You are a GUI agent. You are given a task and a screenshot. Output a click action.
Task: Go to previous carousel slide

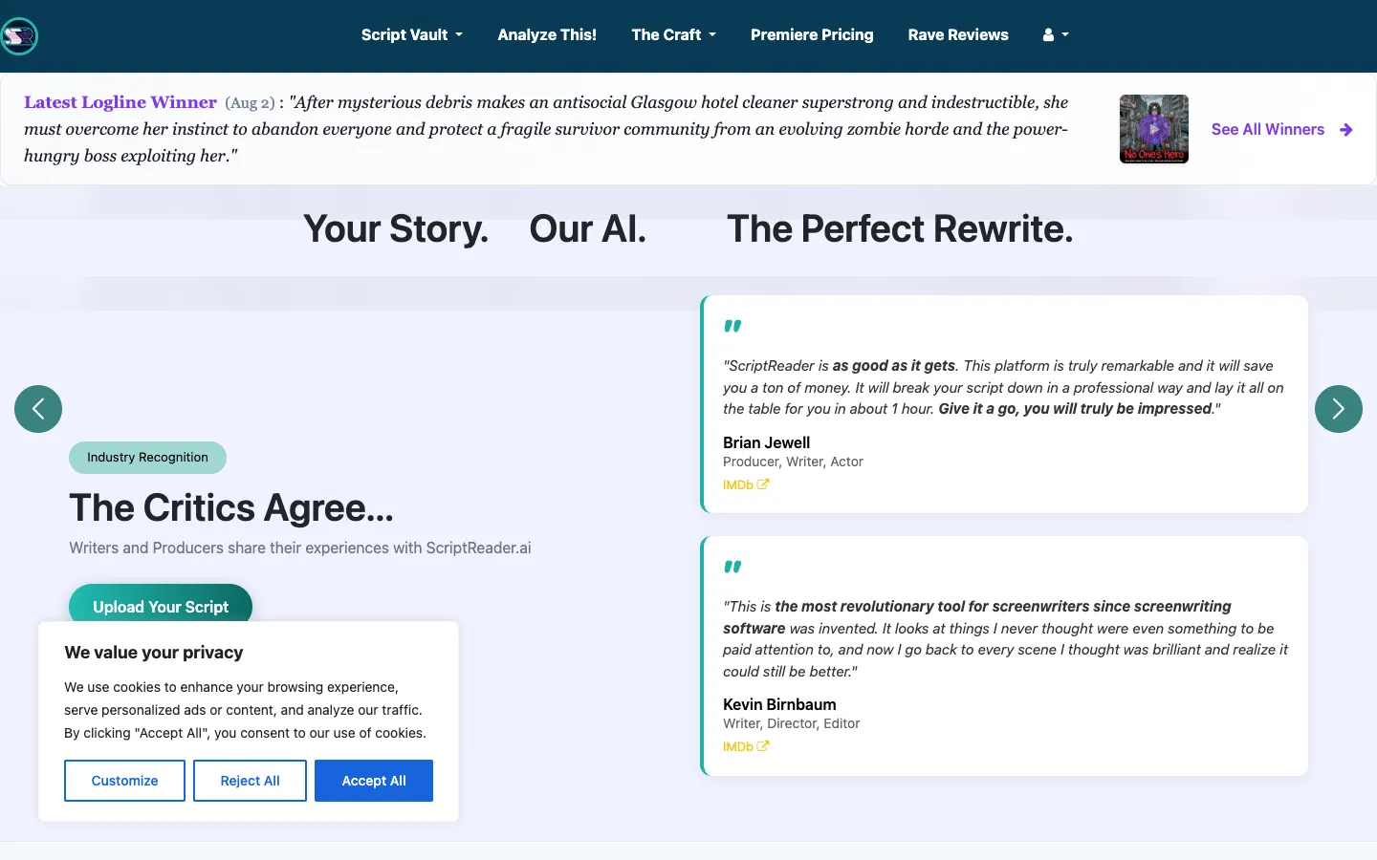click(38, 409)
